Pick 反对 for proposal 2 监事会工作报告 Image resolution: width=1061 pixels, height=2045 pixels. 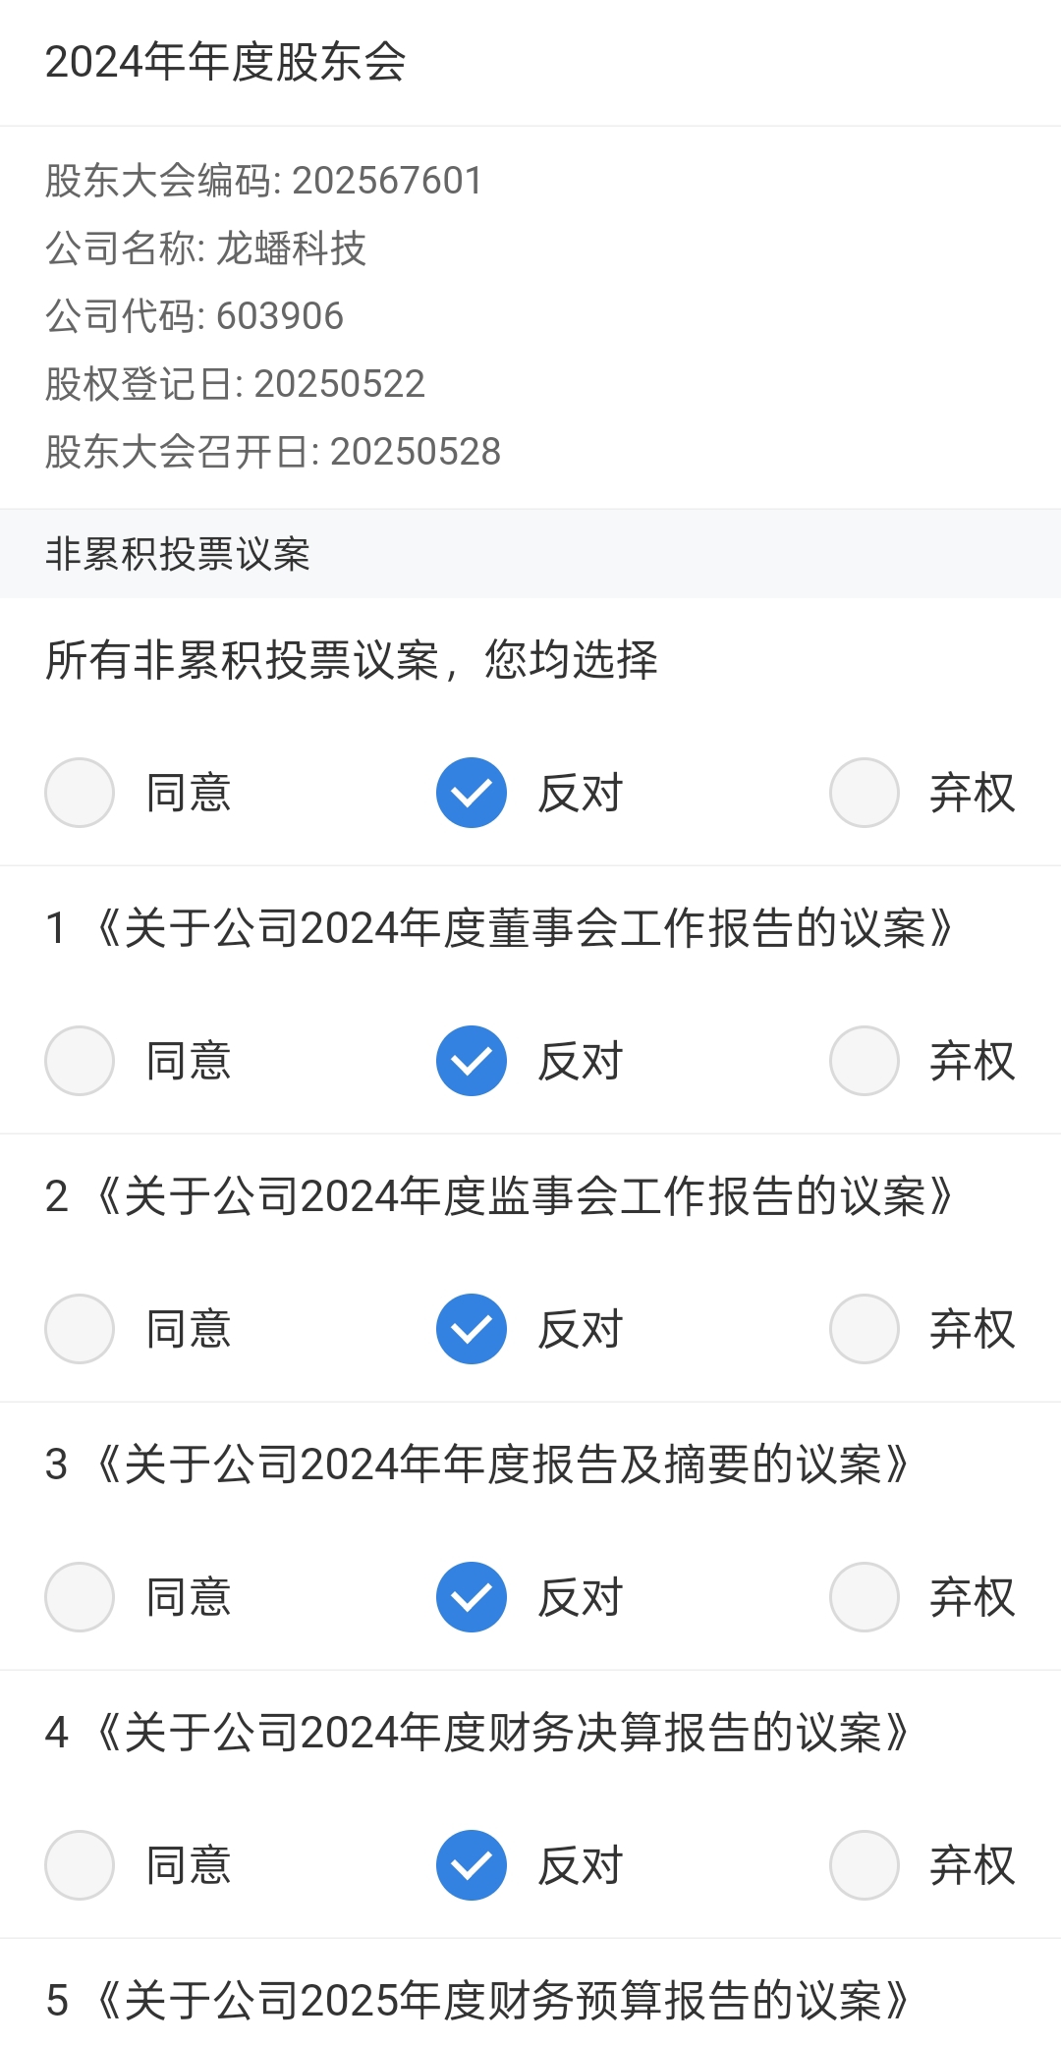coord(472,1329)
